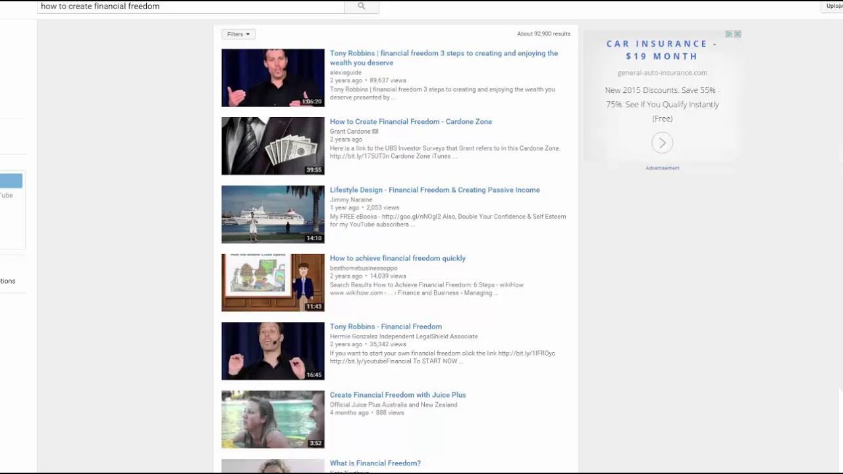
Task: Click general-auto-insurance.com ad URL
Action: coord(662,73)
